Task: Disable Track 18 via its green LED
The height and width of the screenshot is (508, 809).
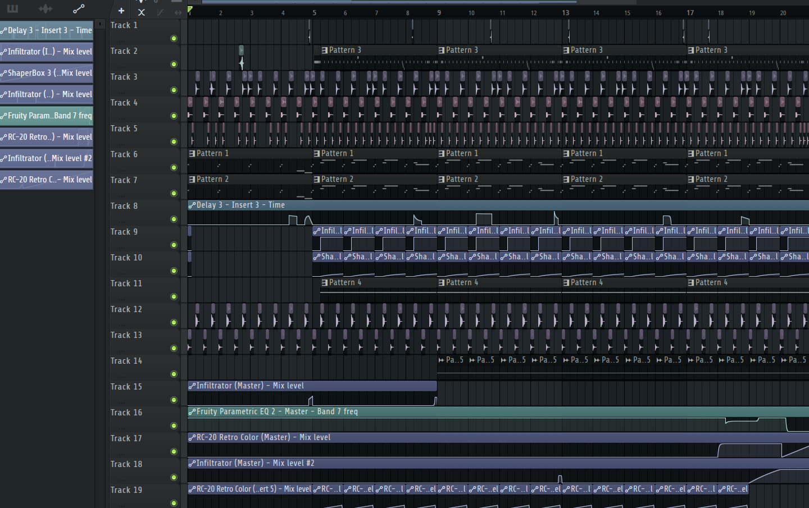Action: pyautogui.click(x=174, y=477)
